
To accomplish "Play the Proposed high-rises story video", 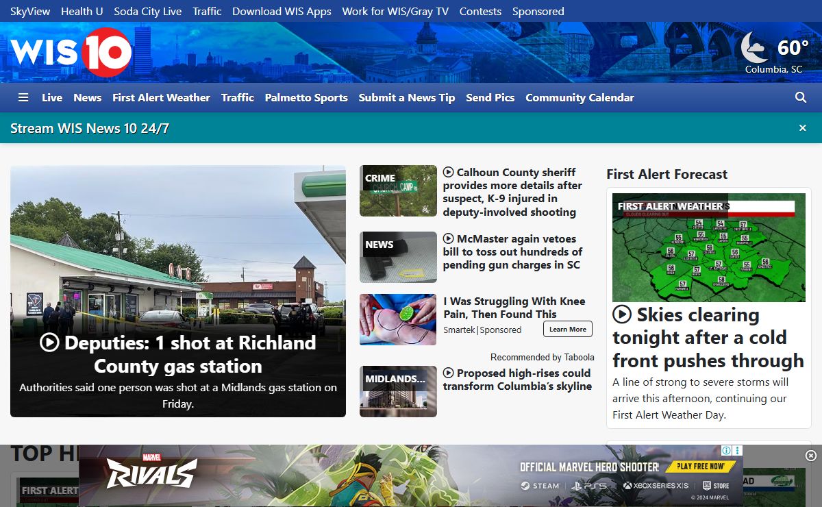I will point(449,373).
